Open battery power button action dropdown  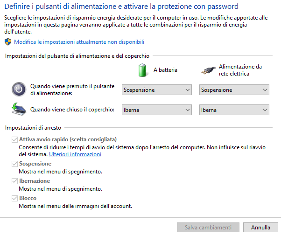coord(157,90)
